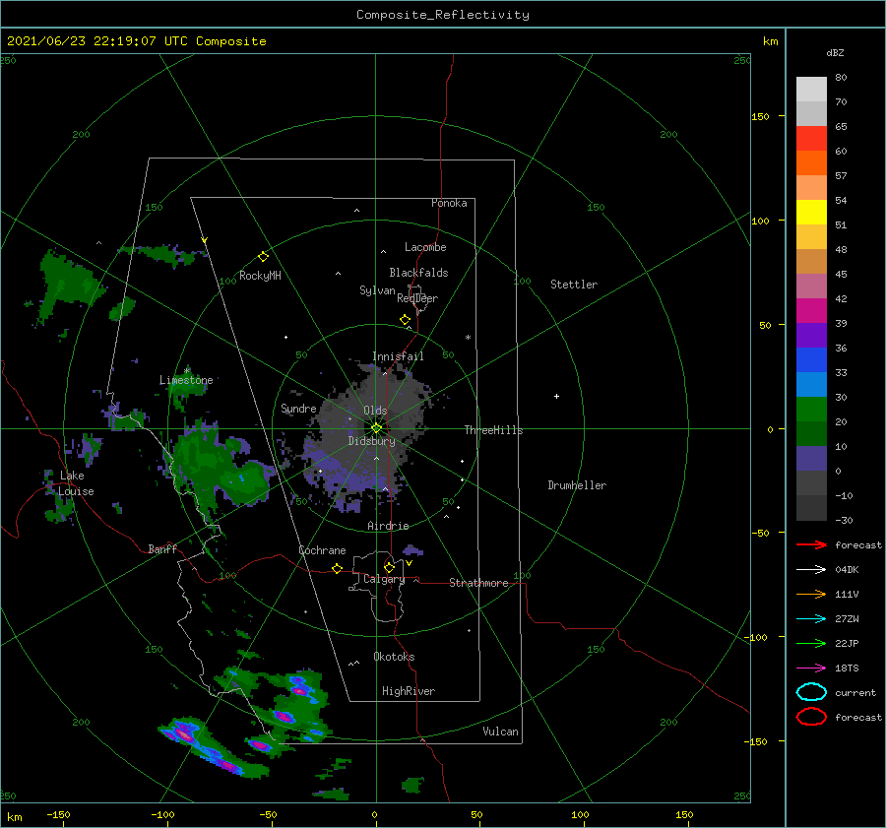Screen dimensions: 886x828
Task: Click the dBZ legend heading
Action: click(835, 52)
